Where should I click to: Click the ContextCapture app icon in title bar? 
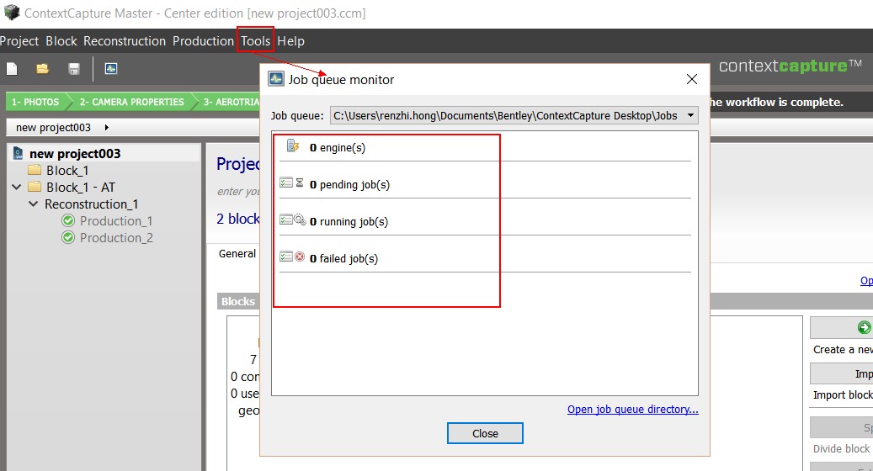(11, 13)
